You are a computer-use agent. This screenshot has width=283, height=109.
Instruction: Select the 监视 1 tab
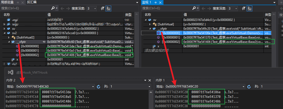coord(147,2)
